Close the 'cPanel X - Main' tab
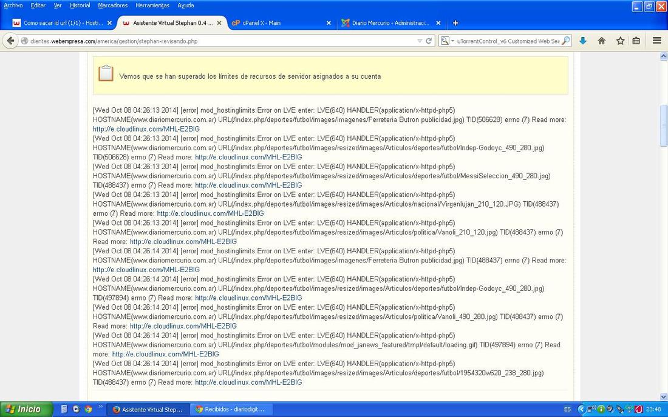 coord(329,23)
